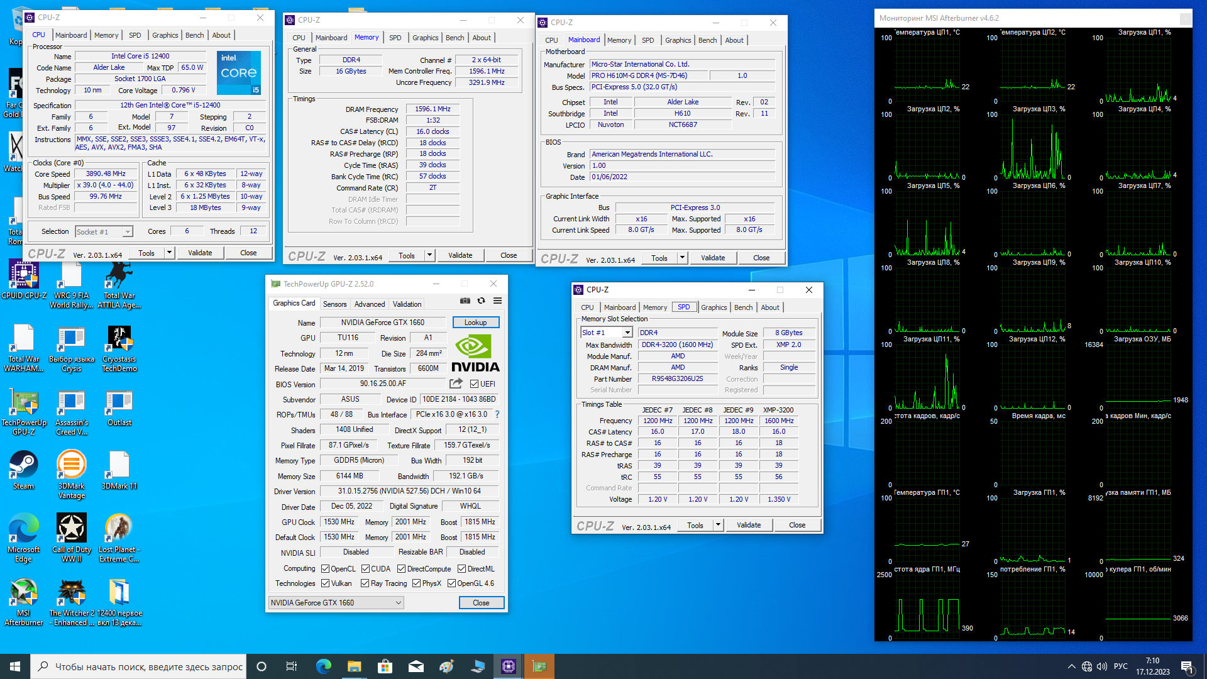Open the NVIDIA GeForce GTX 1660 dropdown
This screenshot has width=1207, height=679.
[336, 603]
